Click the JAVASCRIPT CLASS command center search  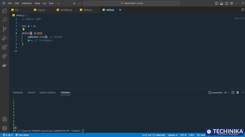tap(131, 3)
